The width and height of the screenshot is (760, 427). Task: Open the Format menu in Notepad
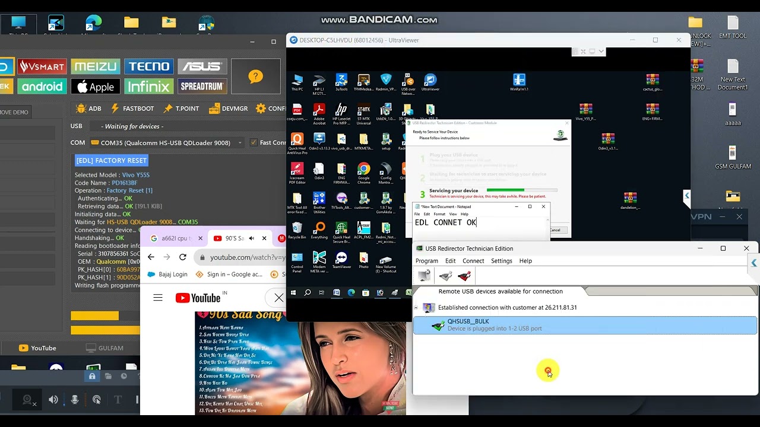coord(439,214)
